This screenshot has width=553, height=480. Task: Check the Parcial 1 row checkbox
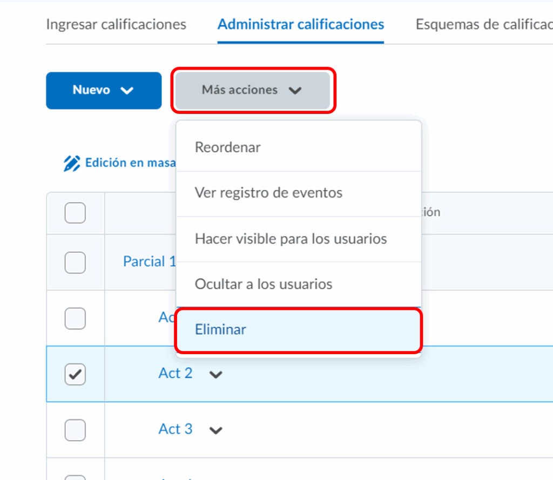[x=75, y=262]
